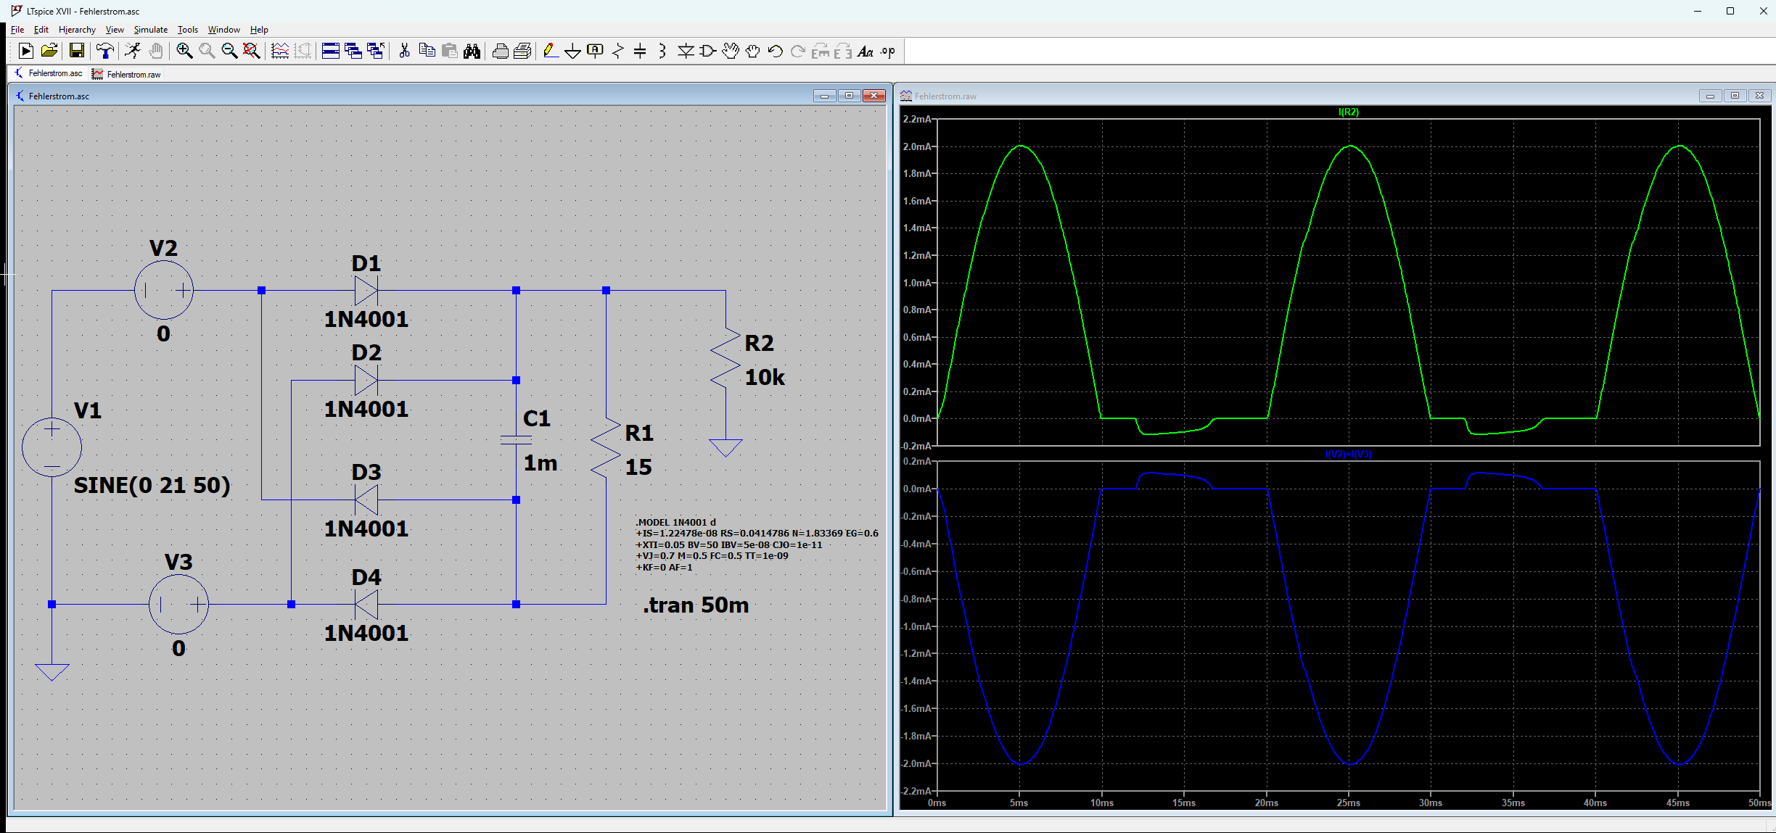Viewport: 1776px width, 833px height.
Task: Select the Place Inductor tool
Action: pyautogui.click(x=662, y=51)
